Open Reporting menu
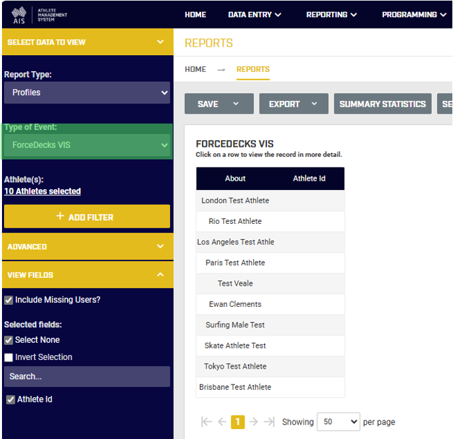 [x=331, y=15]
